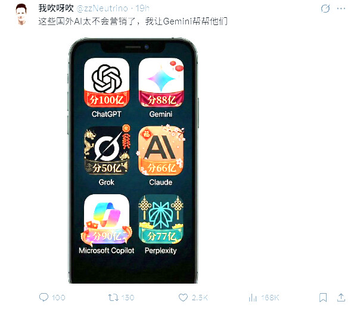Click the Grok app icon

(107, 151)
